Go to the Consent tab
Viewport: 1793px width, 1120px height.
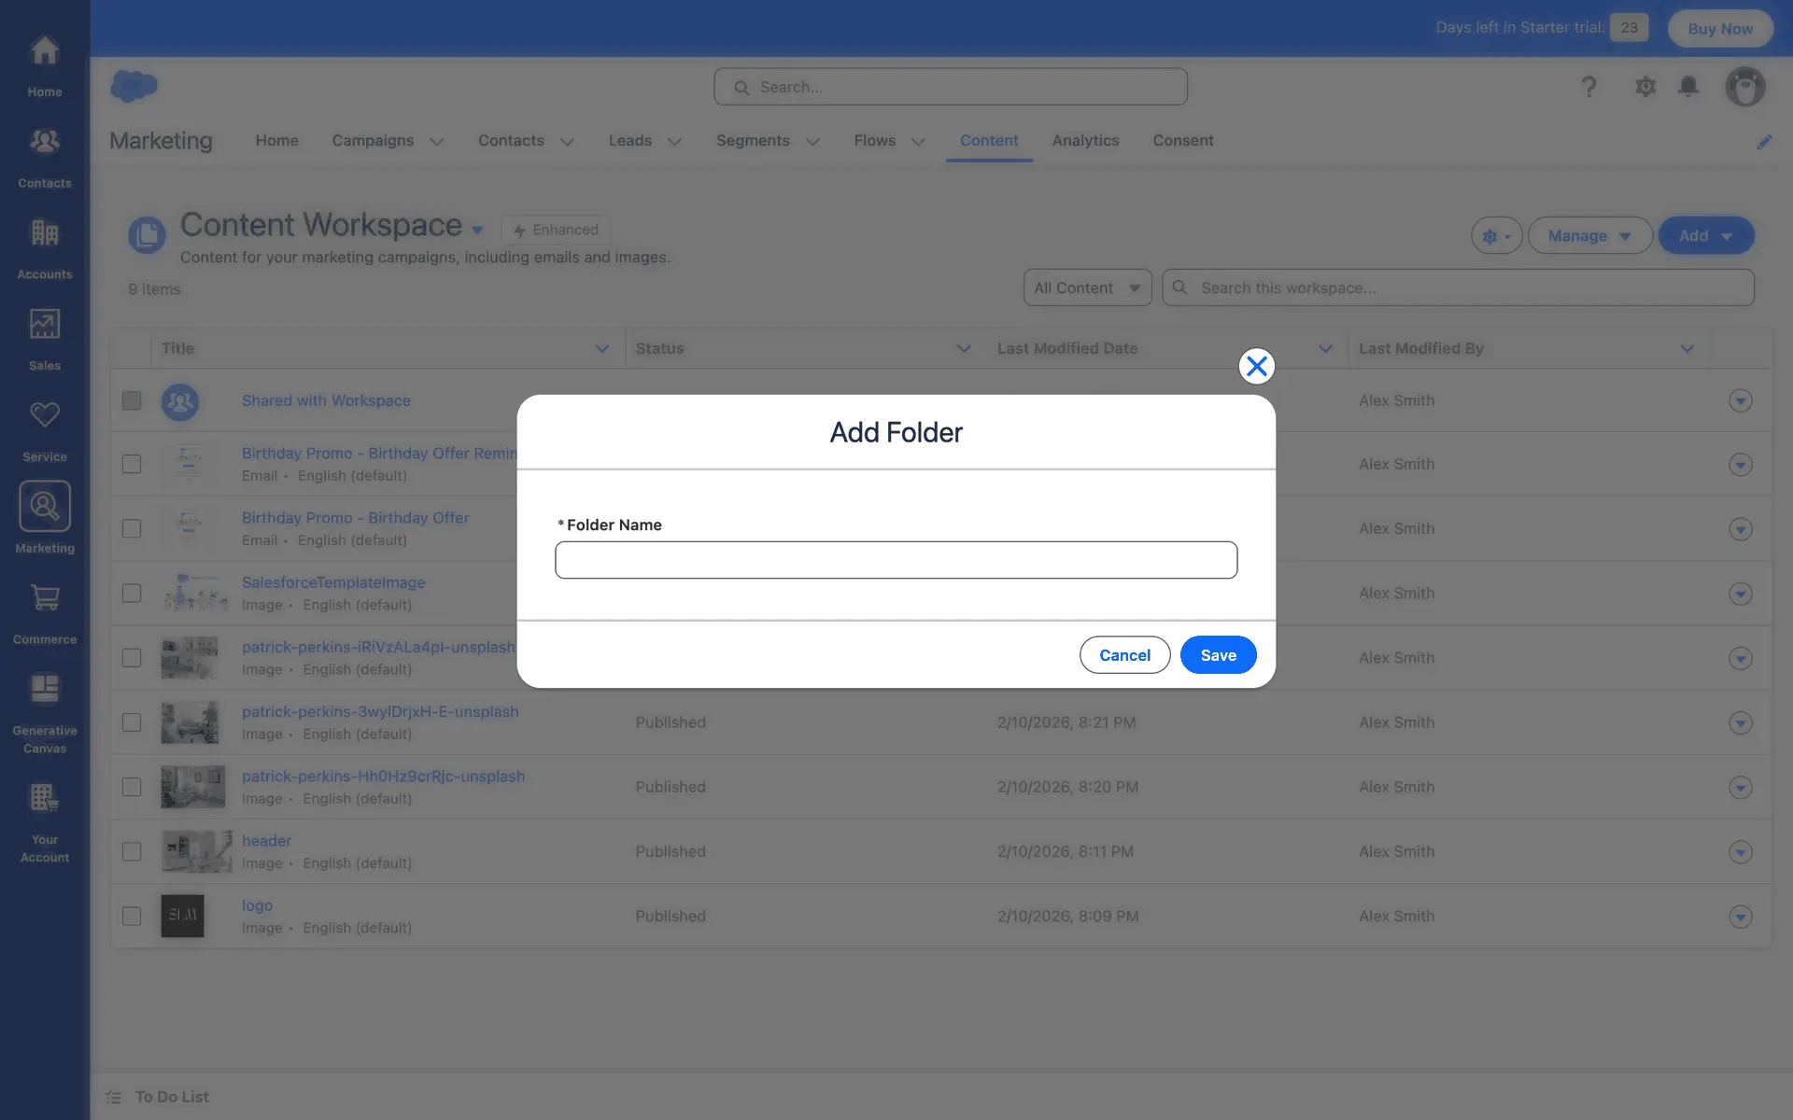[x=1182, y=141]
